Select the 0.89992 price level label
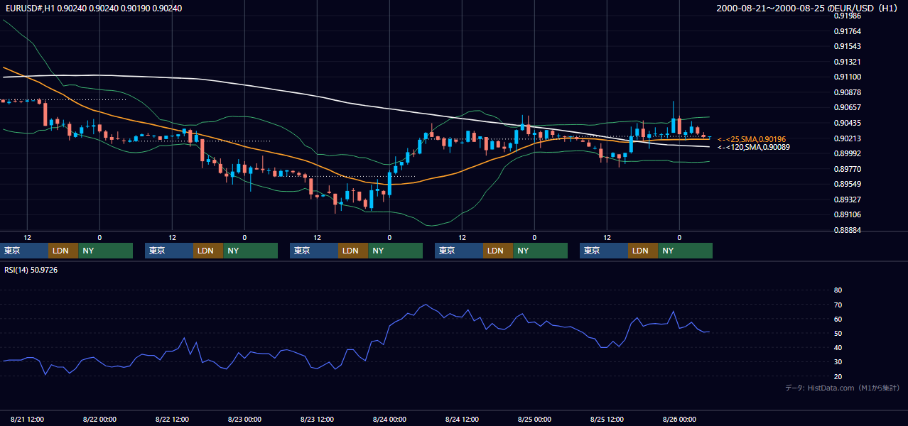 (x=848, y=153)
